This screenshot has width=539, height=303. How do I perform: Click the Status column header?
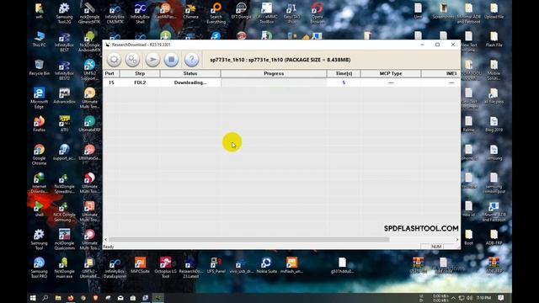click(x=190, y=73)
